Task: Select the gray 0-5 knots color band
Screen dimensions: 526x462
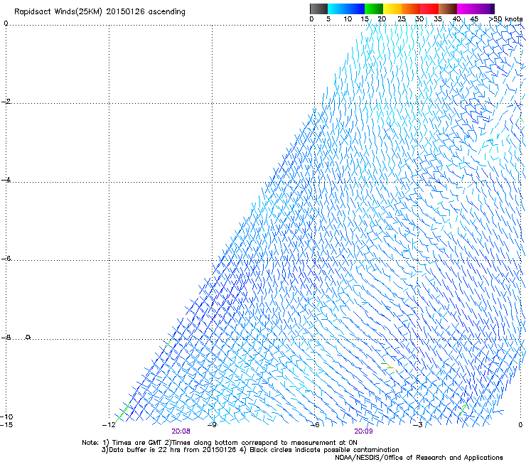Action: pyautogui.click(x=318, y=9)
